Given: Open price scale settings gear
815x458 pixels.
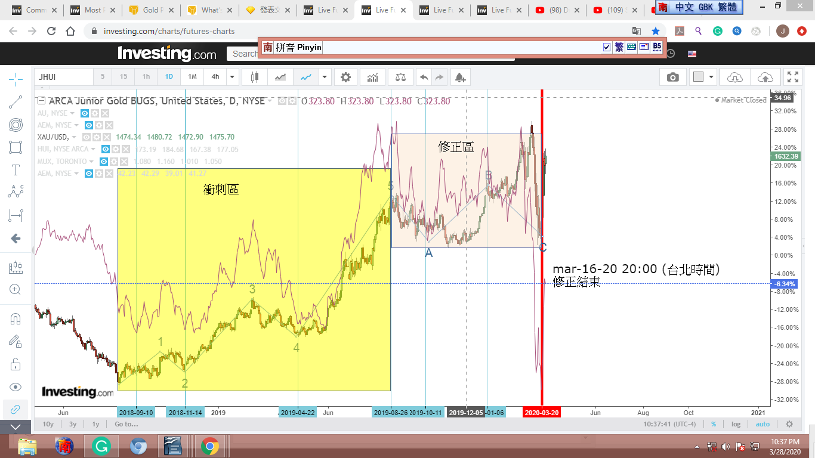Looking at the screenshot, I should pos(789,424).
